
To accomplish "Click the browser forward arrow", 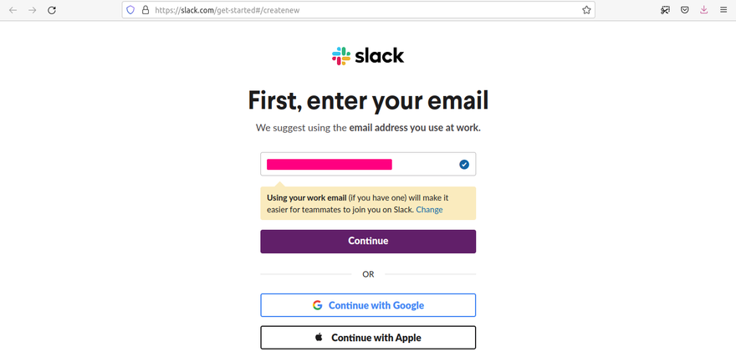I will (33, 10).
